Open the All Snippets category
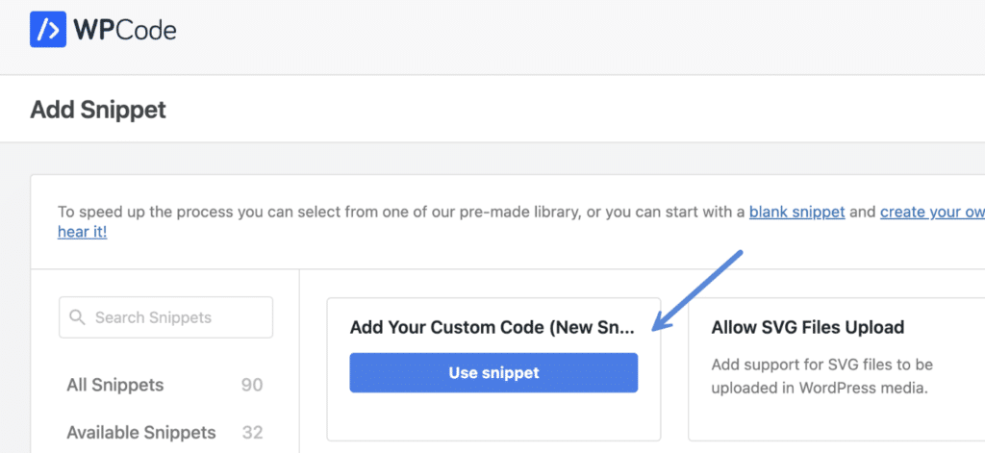 coord(115,385)
